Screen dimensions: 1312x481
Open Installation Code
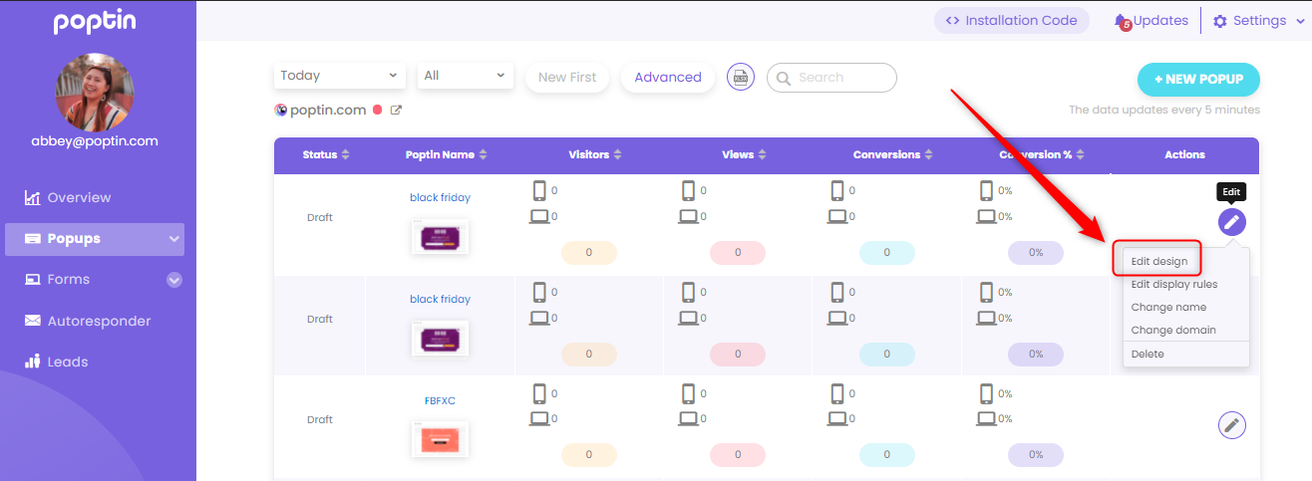click(x=1011, y=20)
